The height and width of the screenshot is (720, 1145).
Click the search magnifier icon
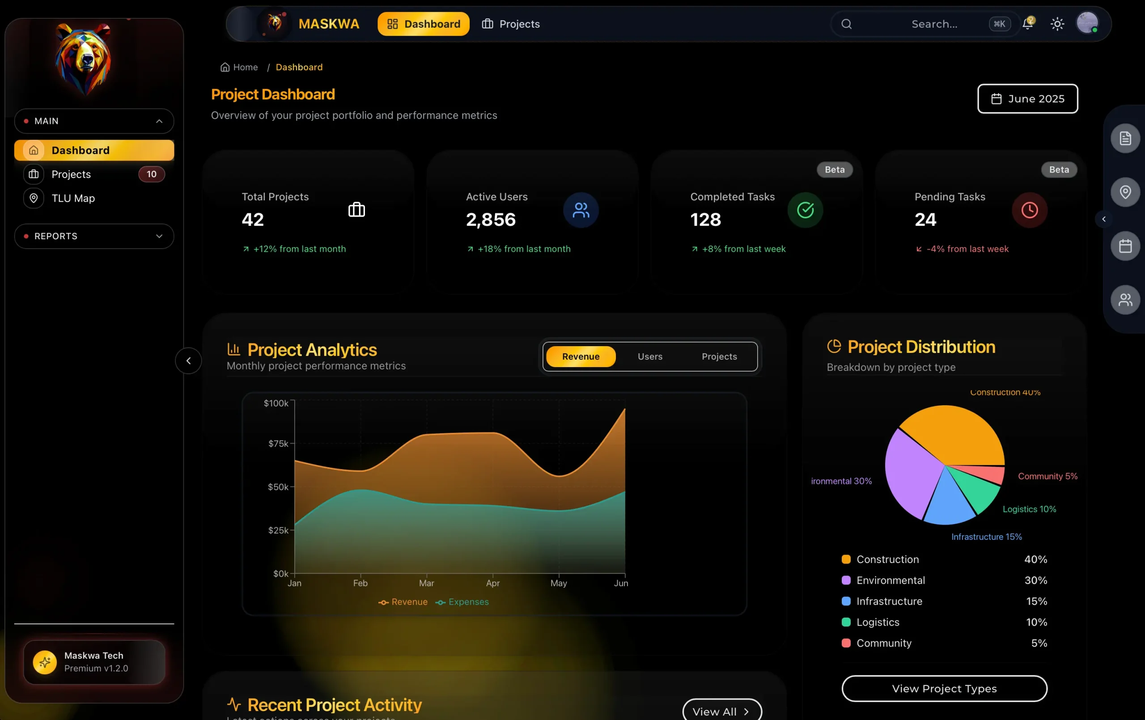[846, 24]
